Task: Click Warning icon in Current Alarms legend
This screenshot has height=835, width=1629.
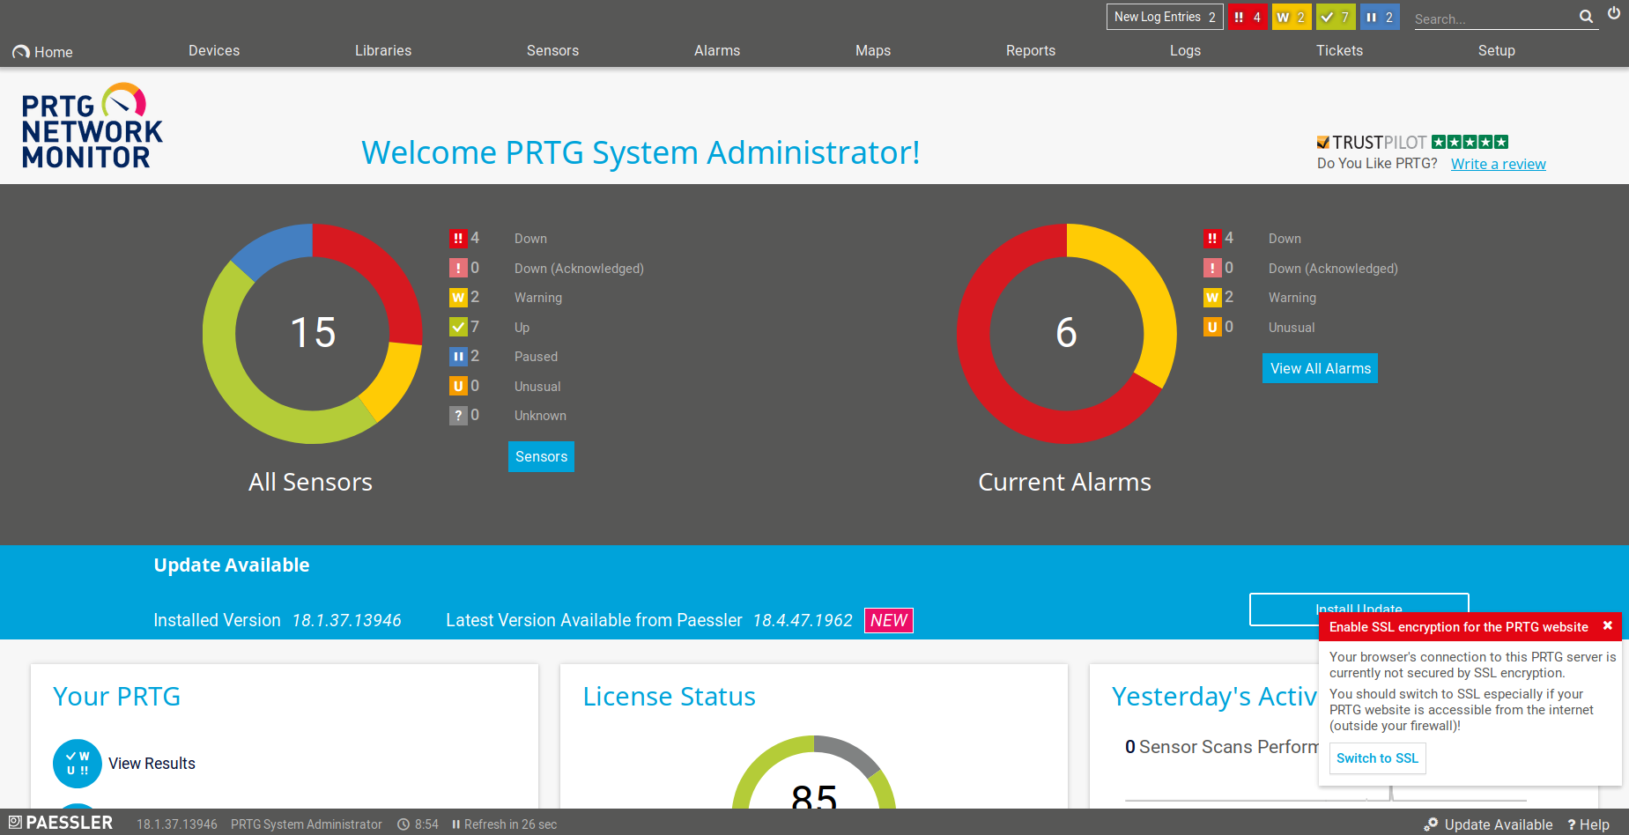Action: tap(1212, 297)
